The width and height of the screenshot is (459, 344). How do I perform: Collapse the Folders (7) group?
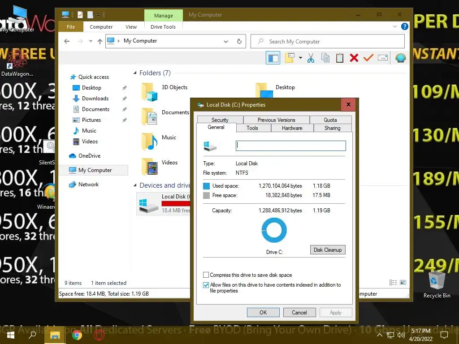click(135, 73)
